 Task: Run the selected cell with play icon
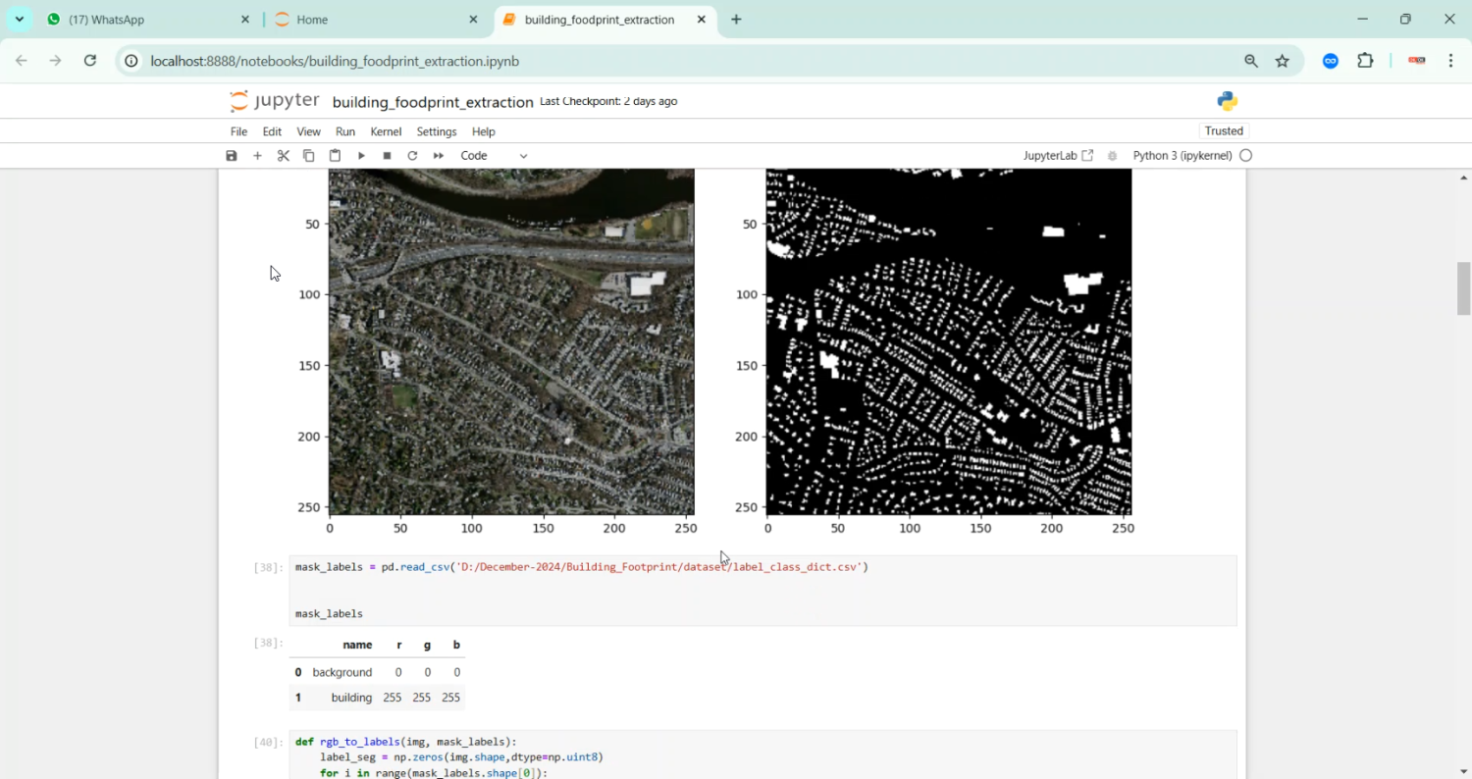[x=361, y=156]
